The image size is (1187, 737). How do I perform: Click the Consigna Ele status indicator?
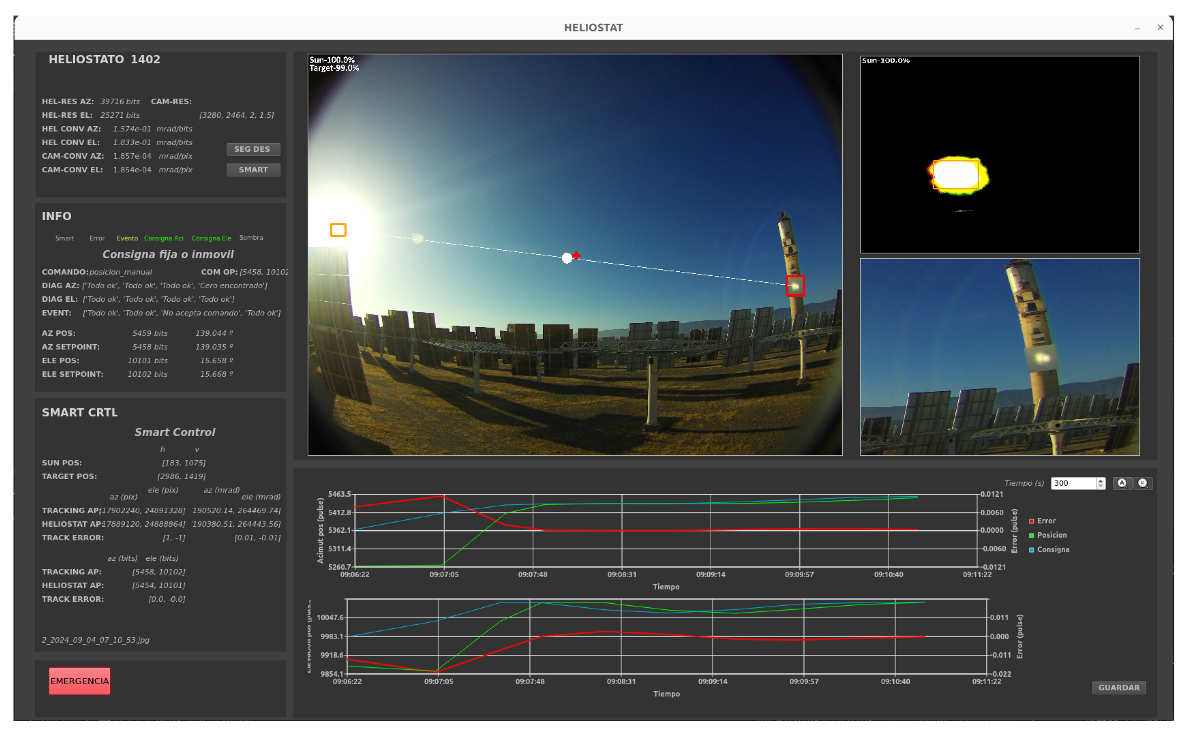pos(211,238)
